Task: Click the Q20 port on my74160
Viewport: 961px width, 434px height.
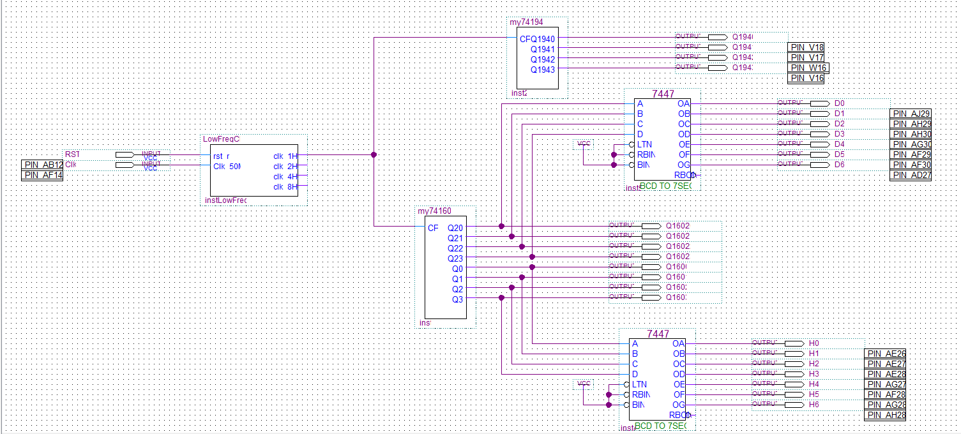Action: 455,228
